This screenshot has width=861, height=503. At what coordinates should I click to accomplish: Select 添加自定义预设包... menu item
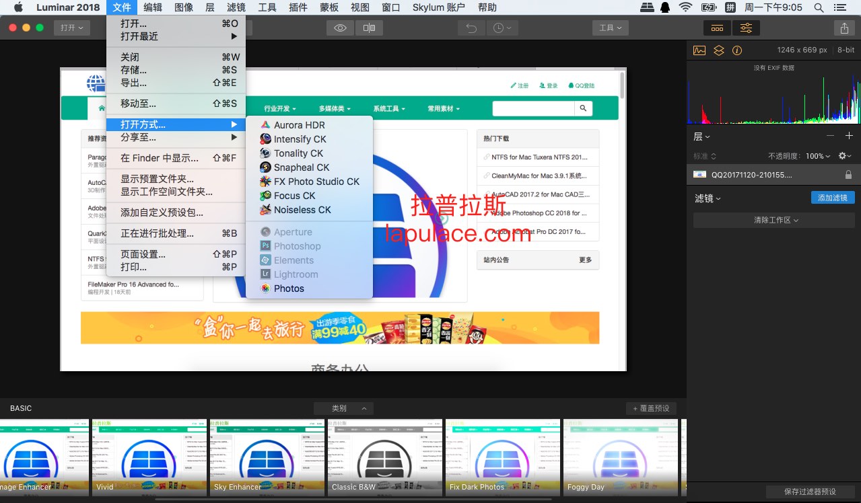pos(176,212)
